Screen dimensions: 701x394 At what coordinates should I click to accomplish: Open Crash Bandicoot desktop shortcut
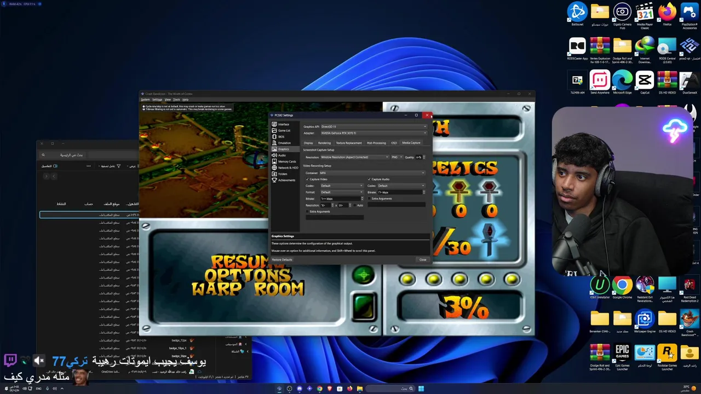click(689, 322)
